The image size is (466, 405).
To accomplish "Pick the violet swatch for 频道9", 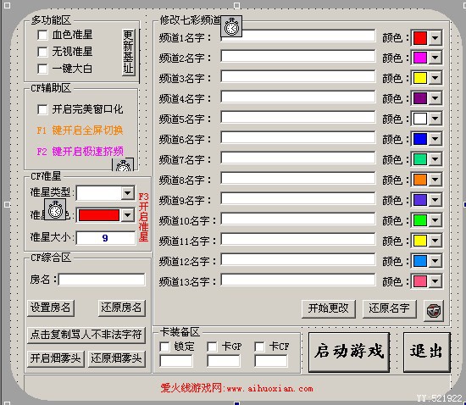I will click(420, 200).
